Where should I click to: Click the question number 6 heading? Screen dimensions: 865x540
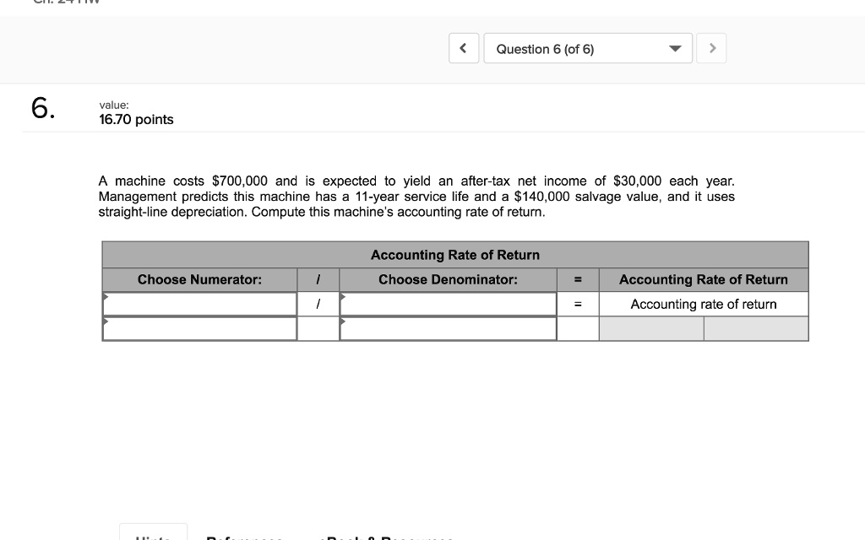(x=42, y=108)
